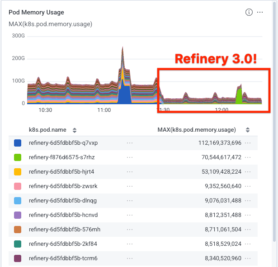Screen dimensions: 278x267
Task: Open the panel's three-dot options menu
Action: click(x=260, y=12)
